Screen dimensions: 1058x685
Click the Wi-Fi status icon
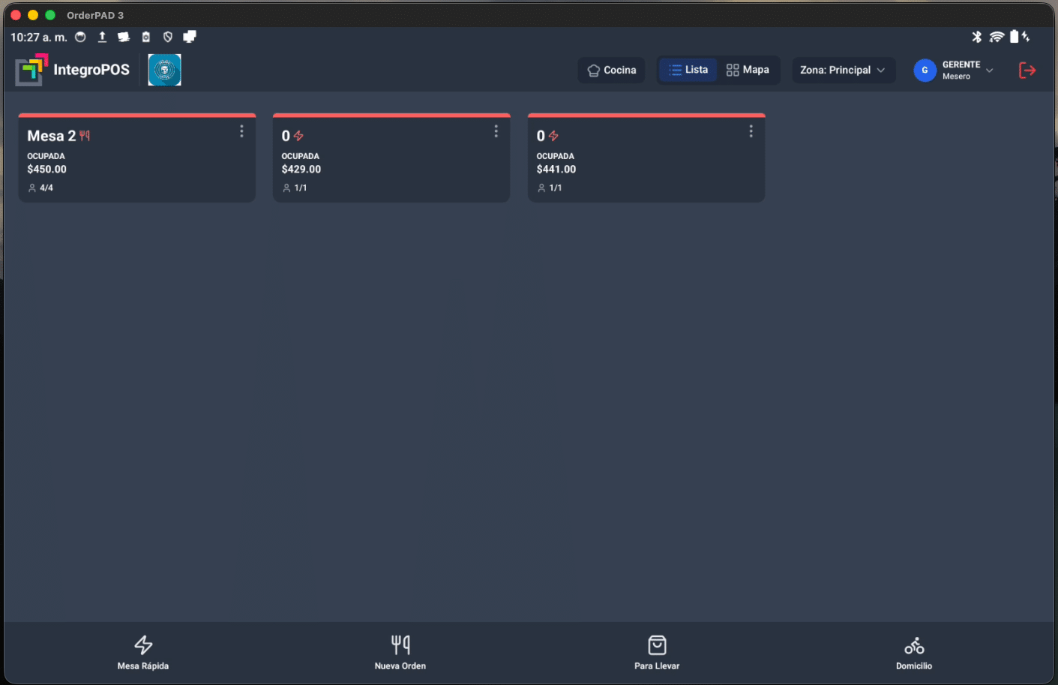997,37
